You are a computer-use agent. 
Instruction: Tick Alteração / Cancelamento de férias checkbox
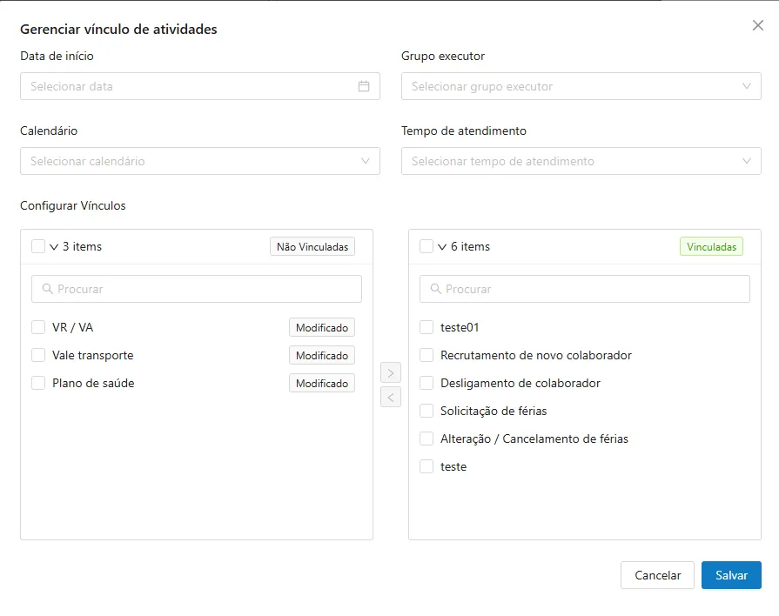(x=426, y=439)
